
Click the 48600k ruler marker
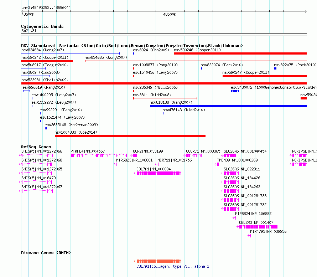coord(170,14)
